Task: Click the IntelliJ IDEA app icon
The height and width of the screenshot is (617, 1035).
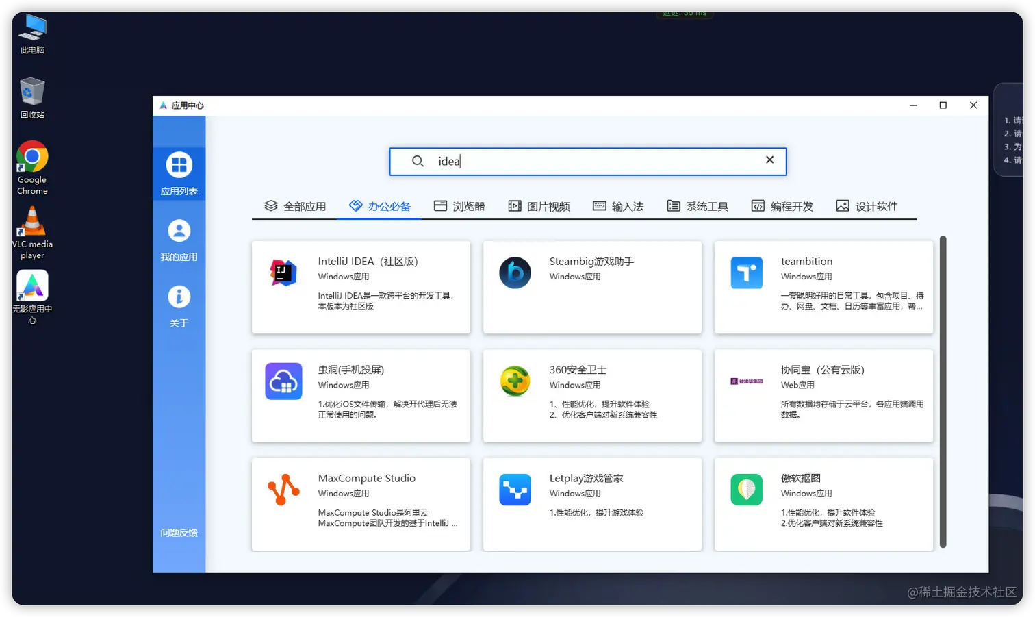Action: tap(283, 273)
